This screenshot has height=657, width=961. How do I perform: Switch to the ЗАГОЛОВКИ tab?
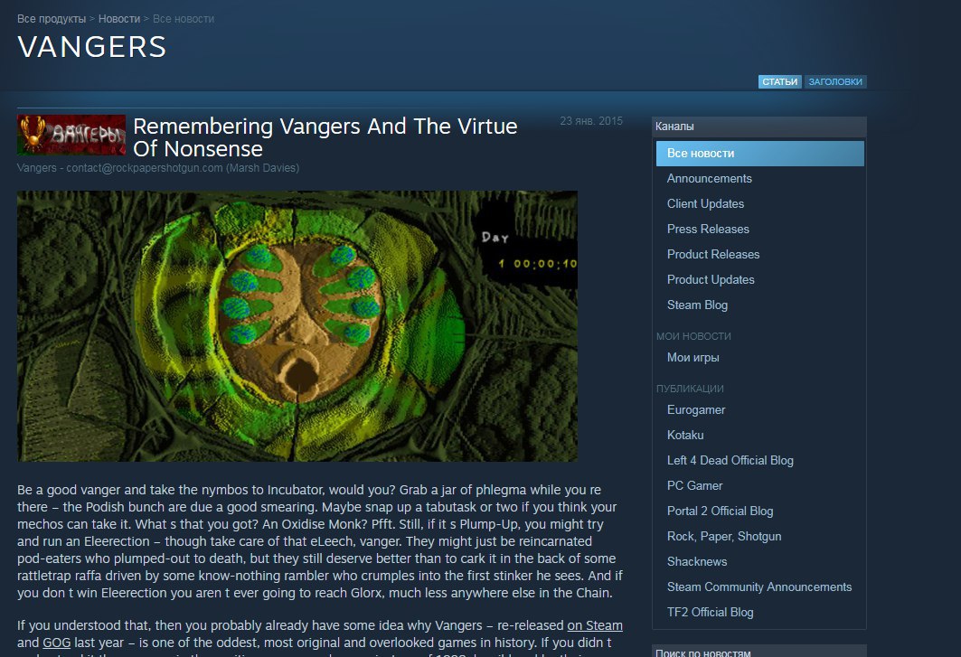[x=834, y=81]
